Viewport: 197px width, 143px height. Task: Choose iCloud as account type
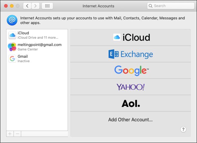pyautogui.click(x=131, y=37)
